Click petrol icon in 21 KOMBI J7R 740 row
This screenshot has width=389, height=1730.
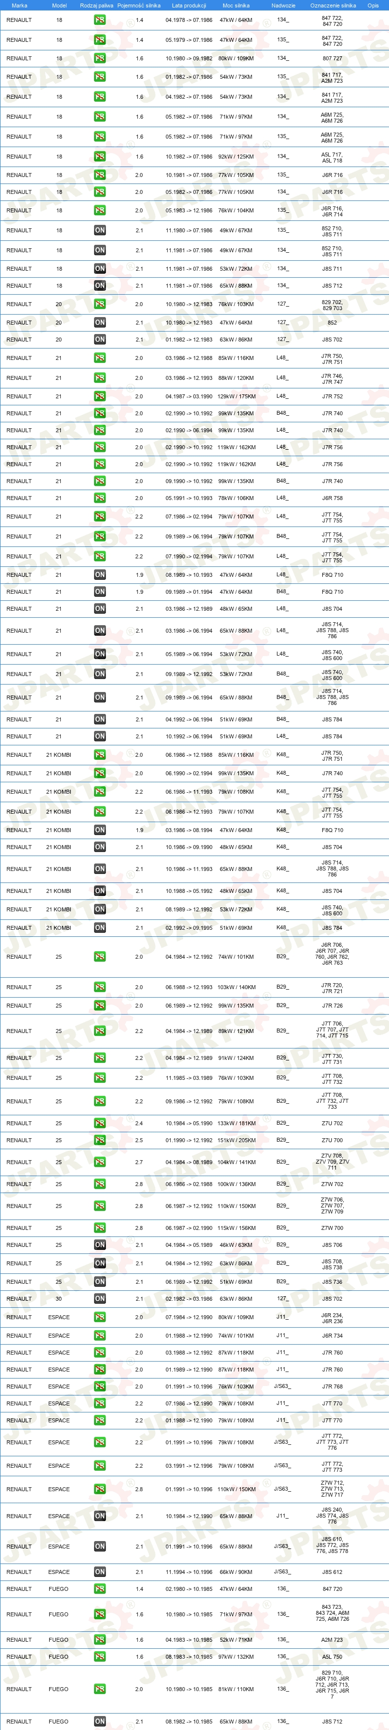(x=100, y=773)
